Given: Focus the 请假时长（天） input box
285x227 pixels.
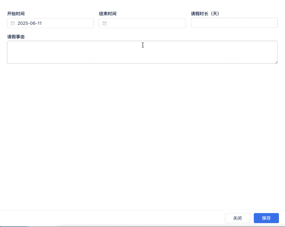Looking at the screenshot, I should coord(234,23).
